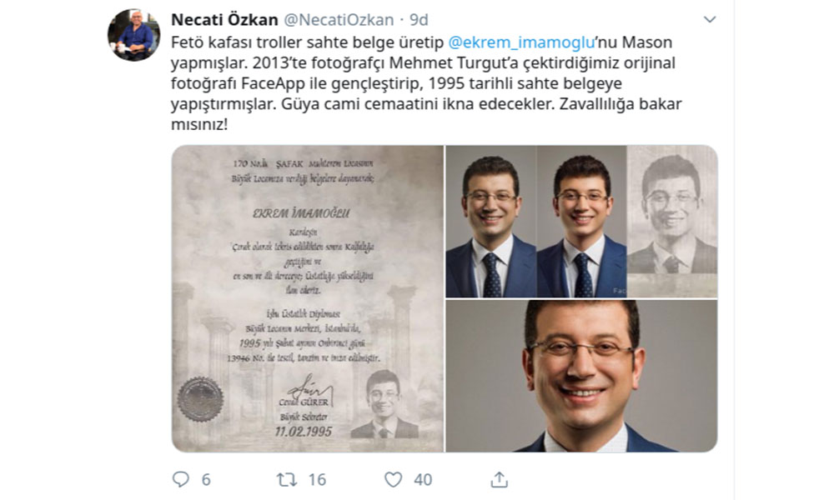Open Necati Özkan's profile avatar
This screenshot has height=500, width=834.
click(x=134, y=35)
